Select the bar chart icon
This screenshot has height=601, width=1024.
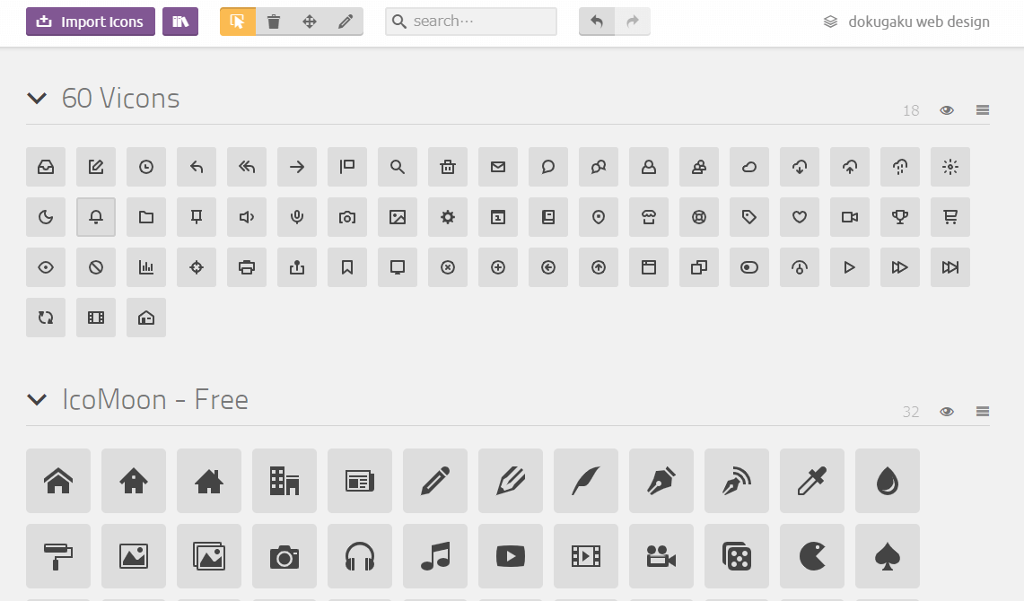point(146,267)
